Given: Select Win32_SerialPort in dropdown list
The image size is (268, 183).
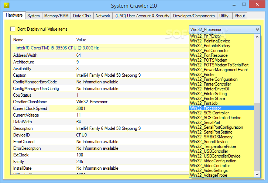Looking at the screenshot, I should tap(222, 122).
